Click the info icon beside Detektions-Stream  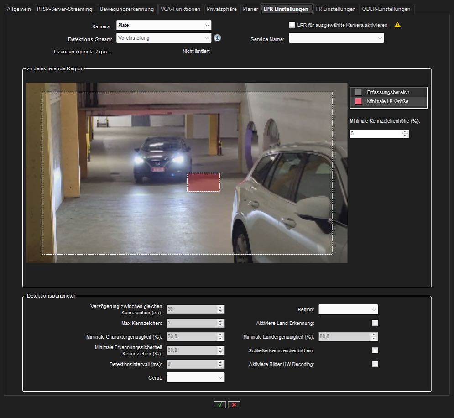218,38
